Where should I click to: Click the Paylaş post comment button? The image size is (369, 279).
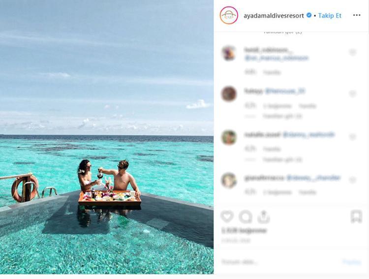click(352, 262)
